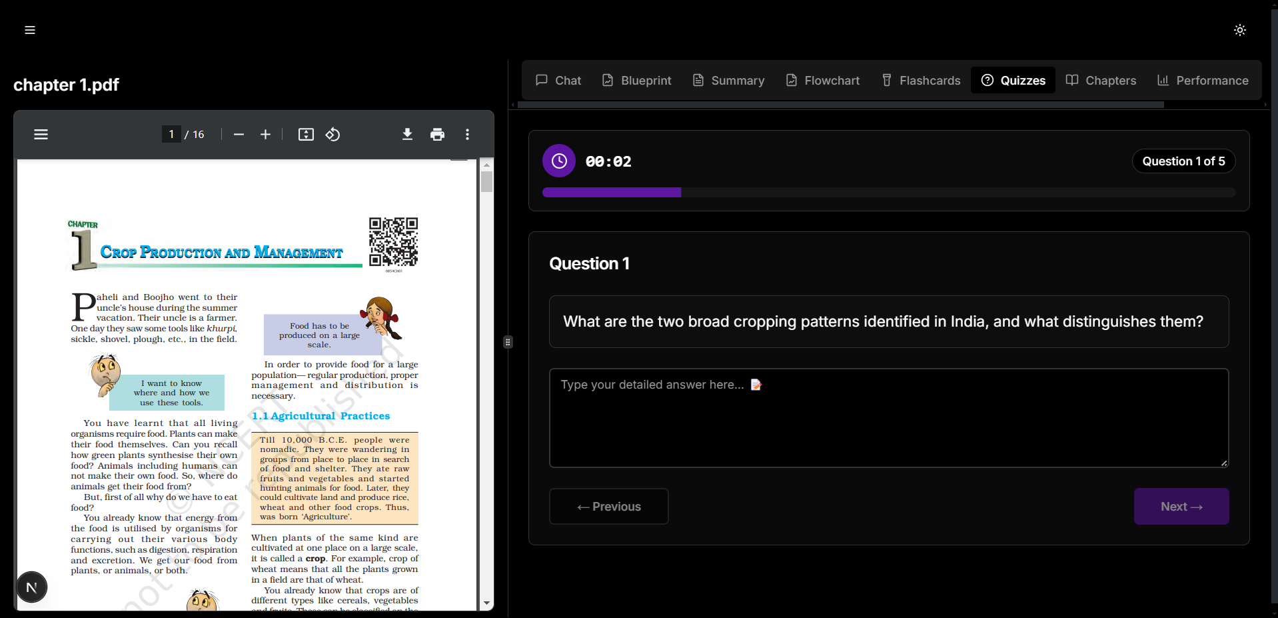Click the fit to page icon
This screenshot has width=1278, height=618.
click(306, 135)
